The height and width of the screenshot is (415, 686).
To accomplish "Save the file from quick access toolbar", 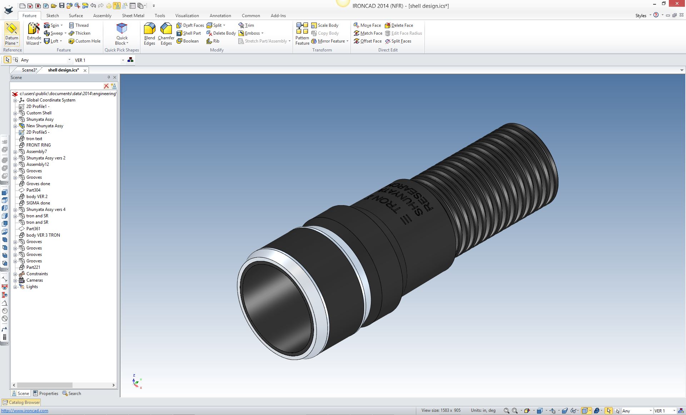I will coord(61,5).
